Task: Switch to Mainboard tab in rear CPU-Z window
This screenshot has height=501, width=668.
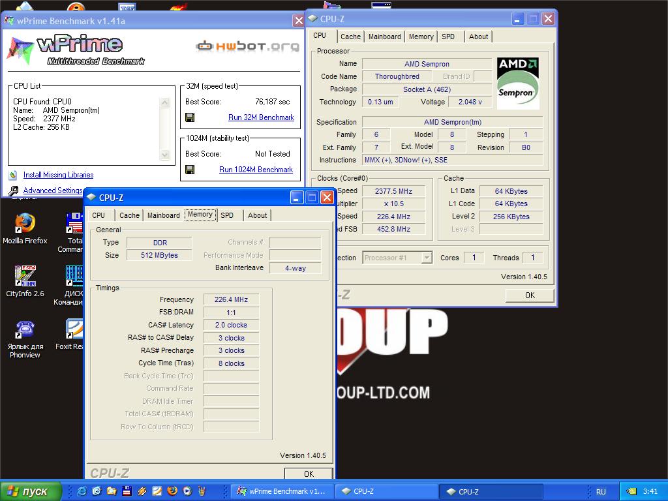Action: coord(385,37)
